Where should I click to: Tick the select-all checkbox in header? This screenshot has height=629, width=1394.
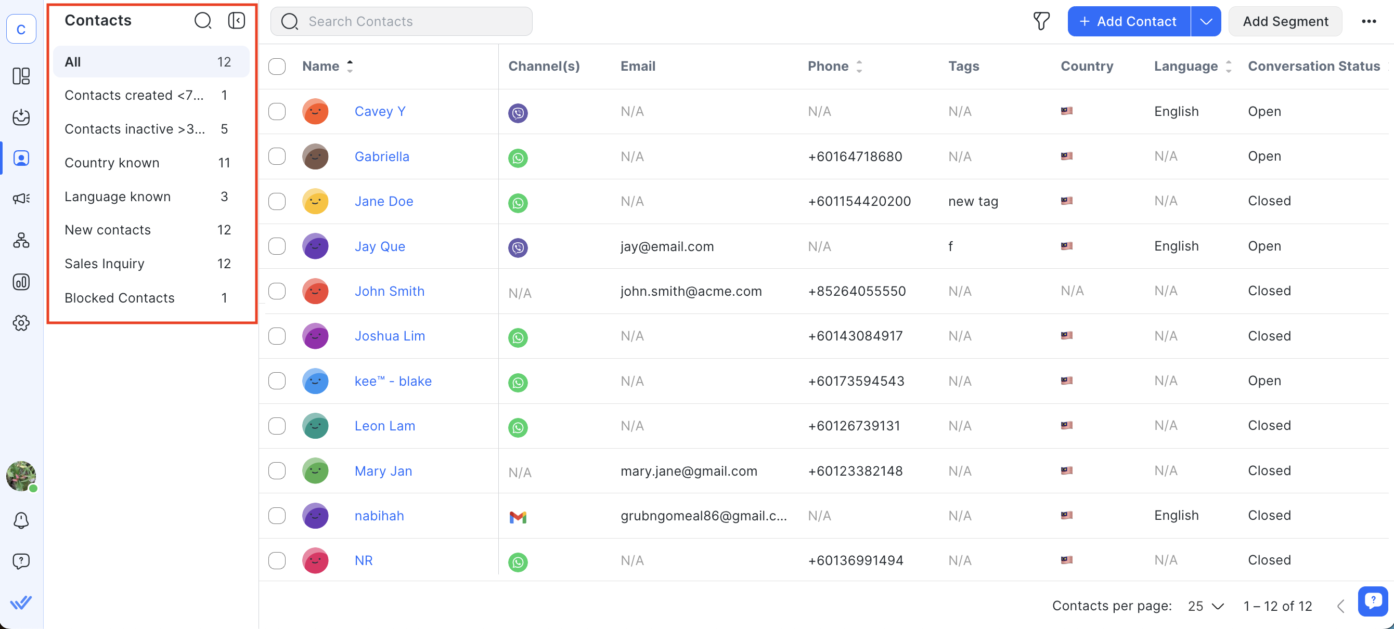pos(277,67)
